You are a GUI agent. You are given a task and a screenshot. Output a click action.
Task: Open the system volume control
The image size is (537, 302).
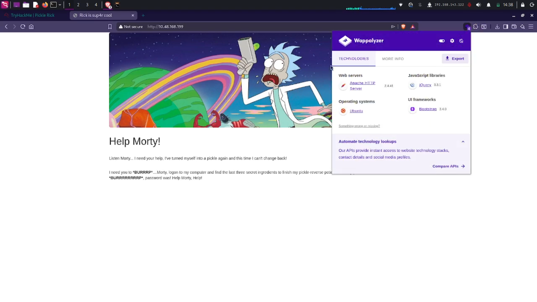(479, 5)
